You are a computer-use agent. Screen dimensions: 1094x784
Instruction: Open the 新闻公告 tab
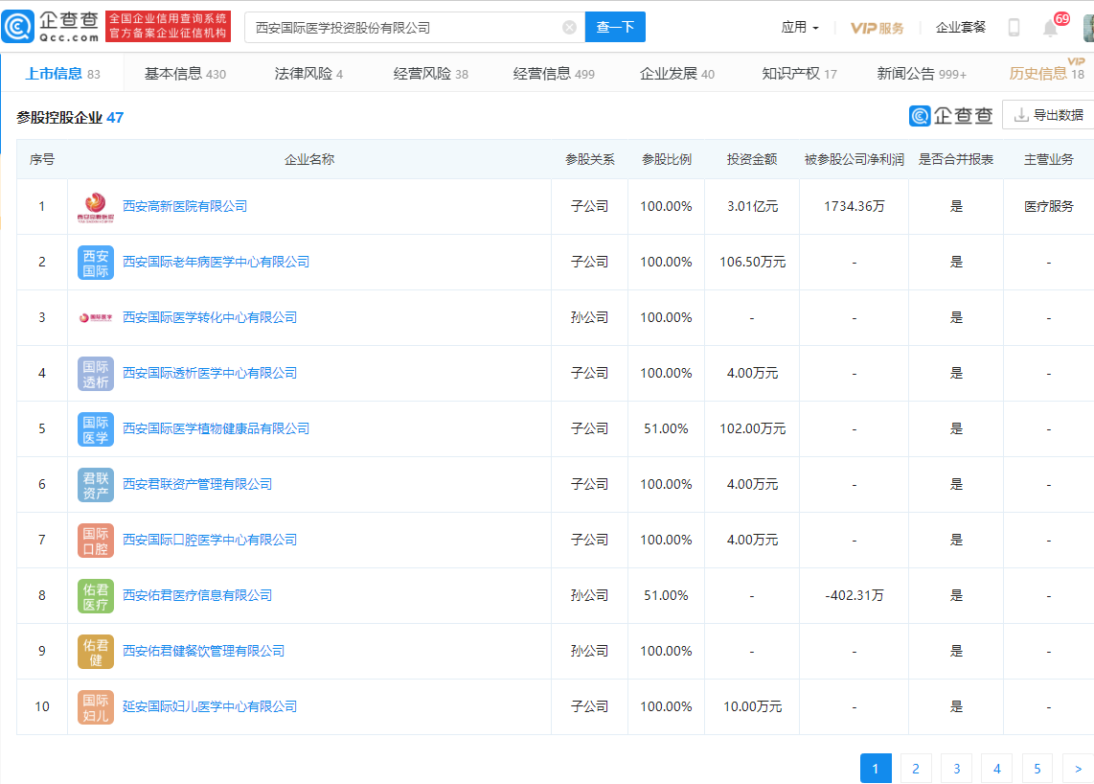921,73
